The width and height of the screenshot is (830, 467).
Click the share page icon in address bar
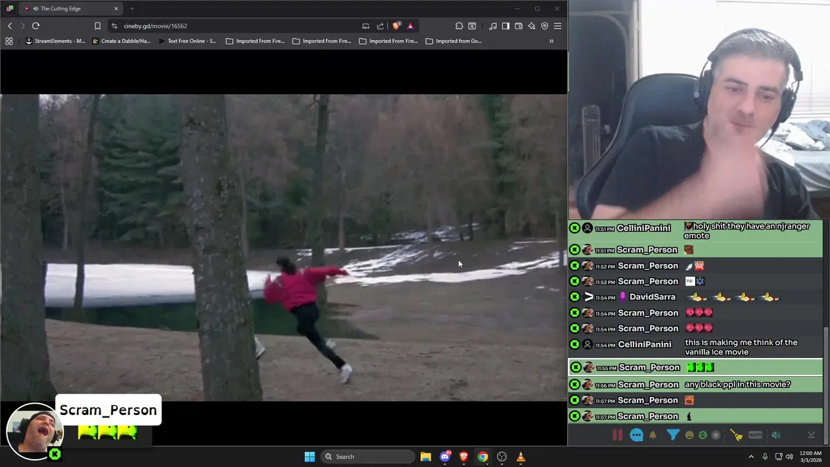pos(380,26)
